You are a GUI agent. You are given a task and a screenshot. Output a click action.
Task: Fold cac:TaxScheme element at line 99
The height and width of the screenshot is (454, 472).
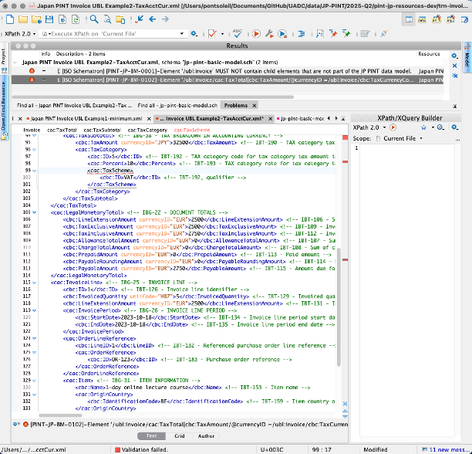[x=34, y=171]
